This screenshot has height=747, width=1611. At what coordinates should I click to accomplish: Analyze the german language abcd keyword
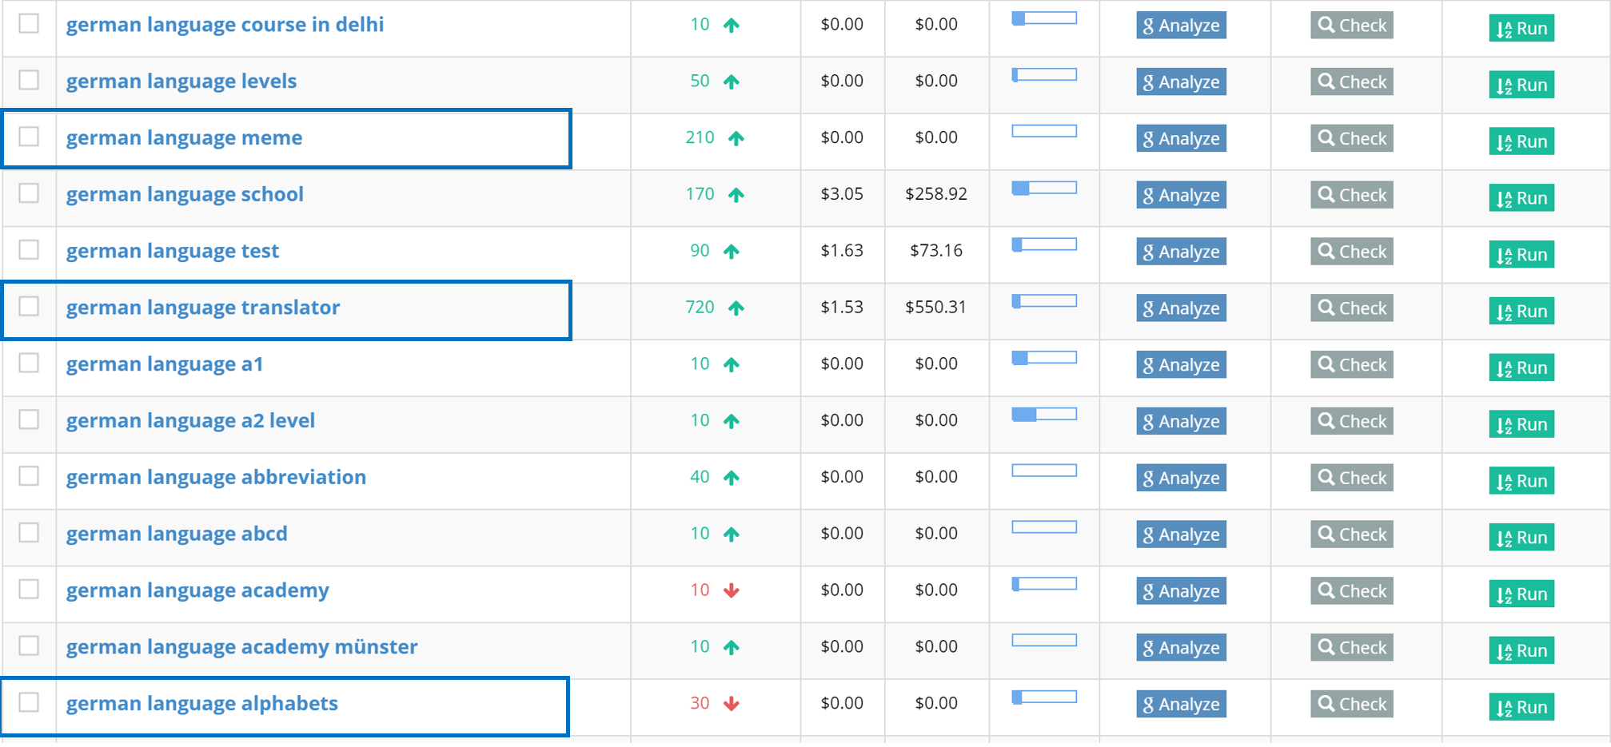tap(1181, 534)
